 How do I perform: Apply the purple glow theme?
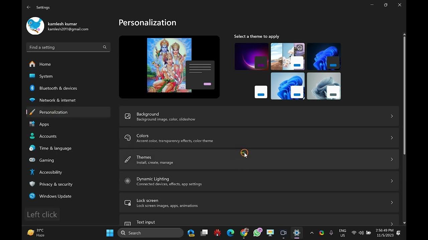coord(251,57)
